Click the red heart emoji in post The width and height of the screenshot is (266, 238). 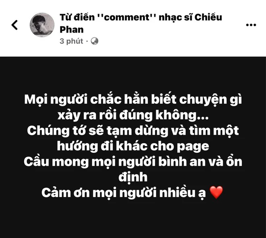[x=216, y=192]
